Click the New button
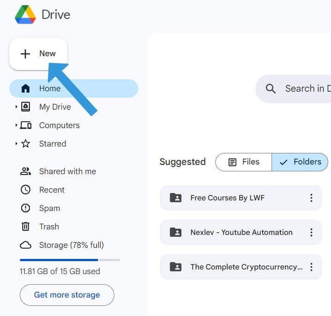The image size is (331, 316). (38, 54)
